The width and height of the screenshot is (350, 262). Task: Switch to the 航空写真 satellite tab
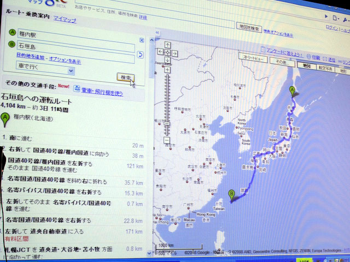(x=325, y=68)
